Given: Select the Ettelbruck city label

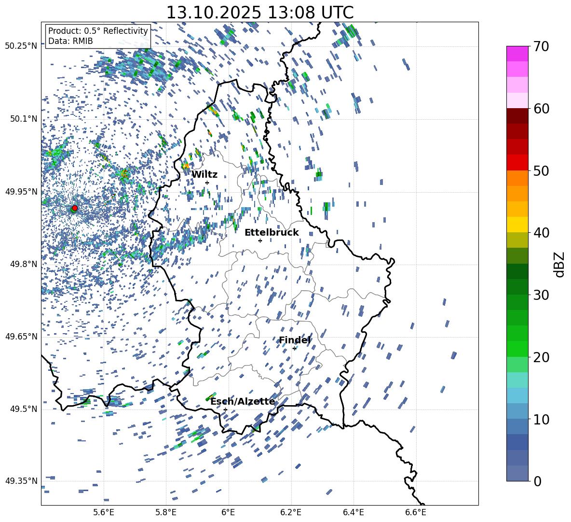Looking at the screenshot, I should pyautogui.click(x=272, y=232).
